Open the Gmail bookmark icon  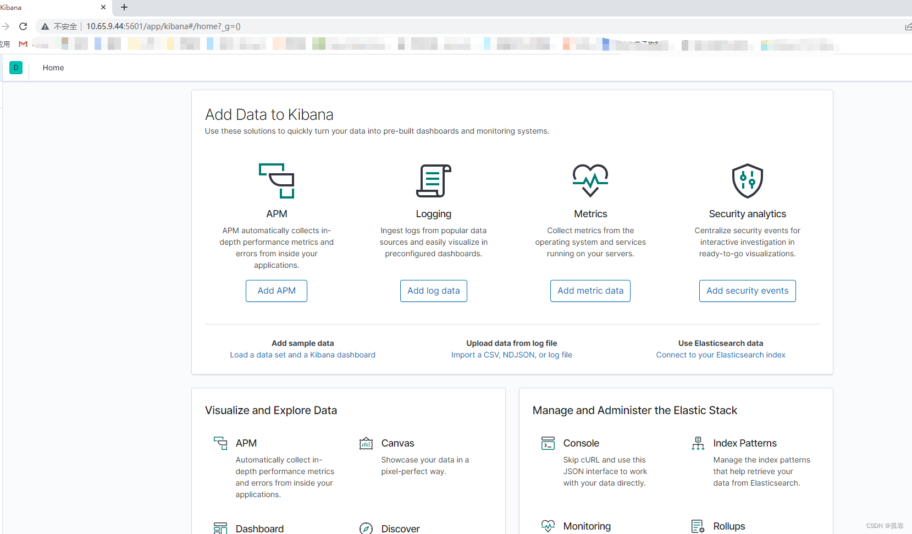click(23, 44)
